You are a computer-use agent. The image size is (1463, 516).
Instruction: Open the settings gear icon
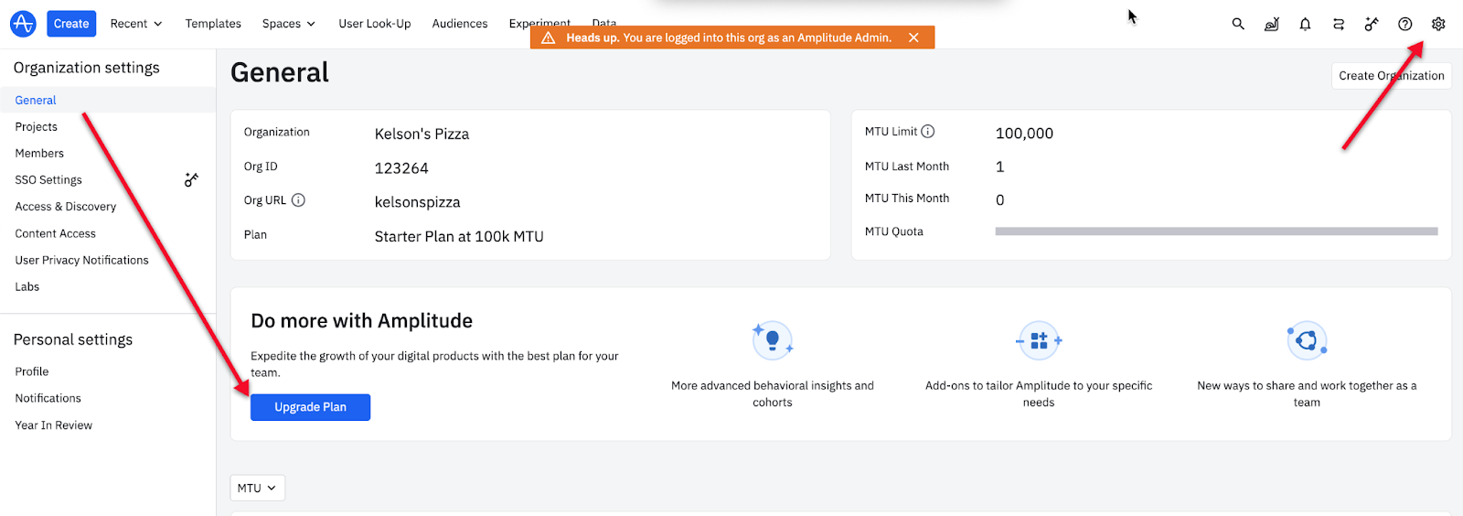pyautogui.click(x=1438, y=24)
